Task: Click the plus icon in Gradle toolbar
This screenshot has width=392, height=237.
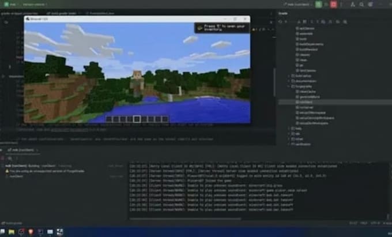Action: coord(286,22)
